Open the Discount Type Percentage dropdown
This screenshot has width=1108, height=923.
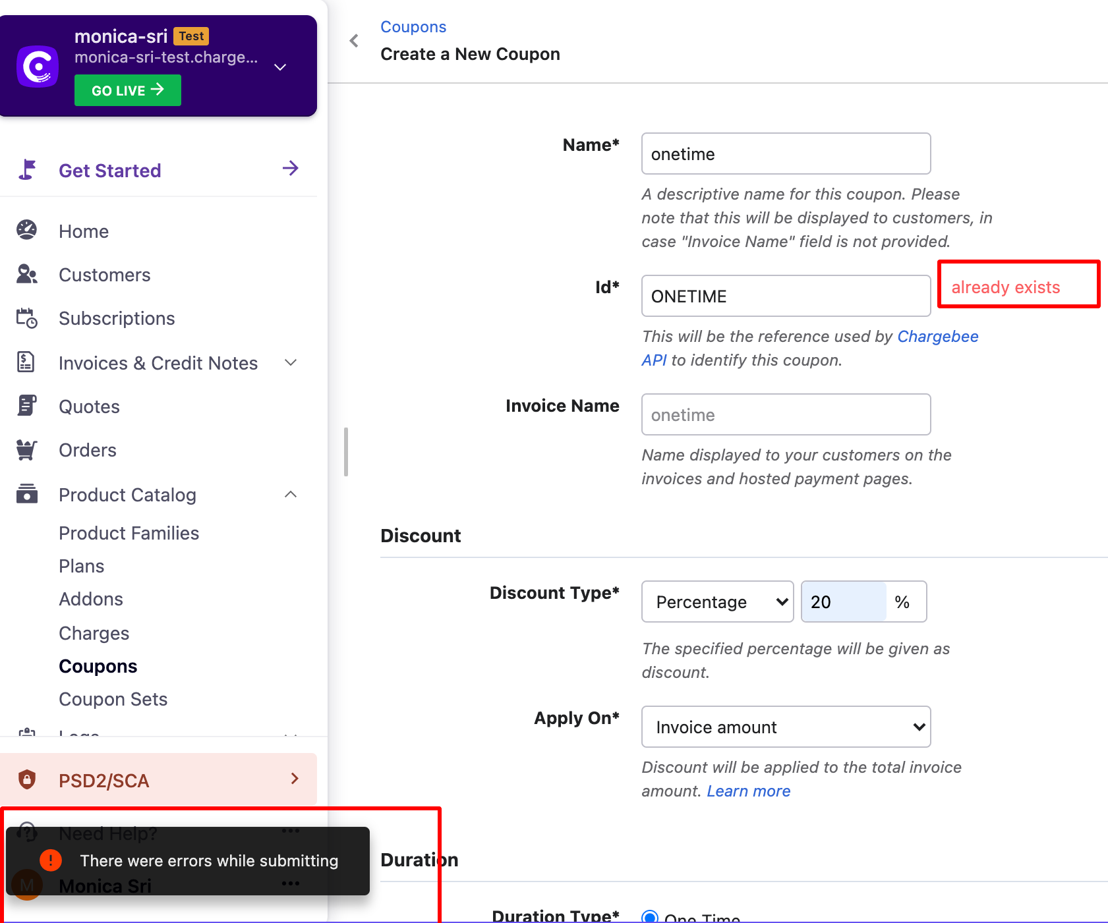[x=716, y=601]
